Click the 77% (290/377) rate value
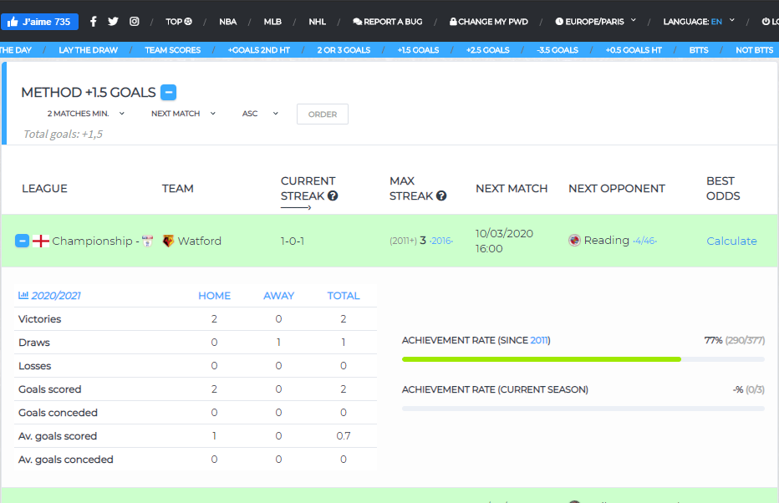779x503 pixels. coord(735,340)
